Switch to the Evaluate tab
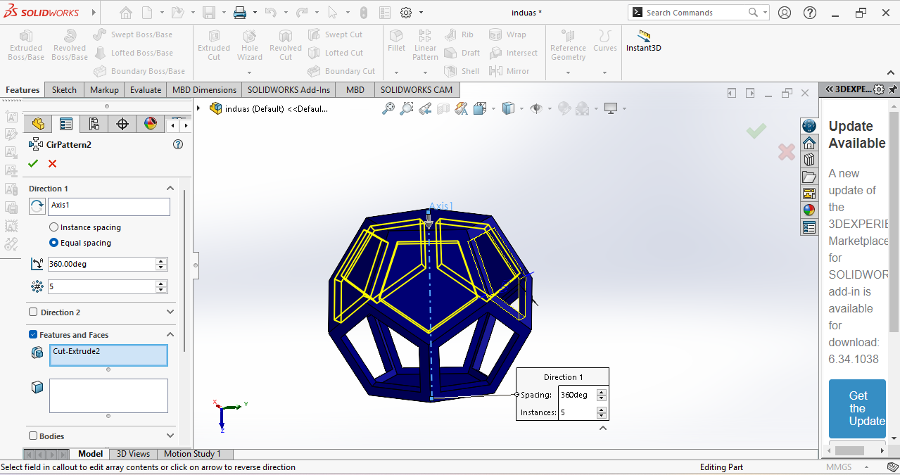This screenshot has height=475, width=900. coord(146,89)
